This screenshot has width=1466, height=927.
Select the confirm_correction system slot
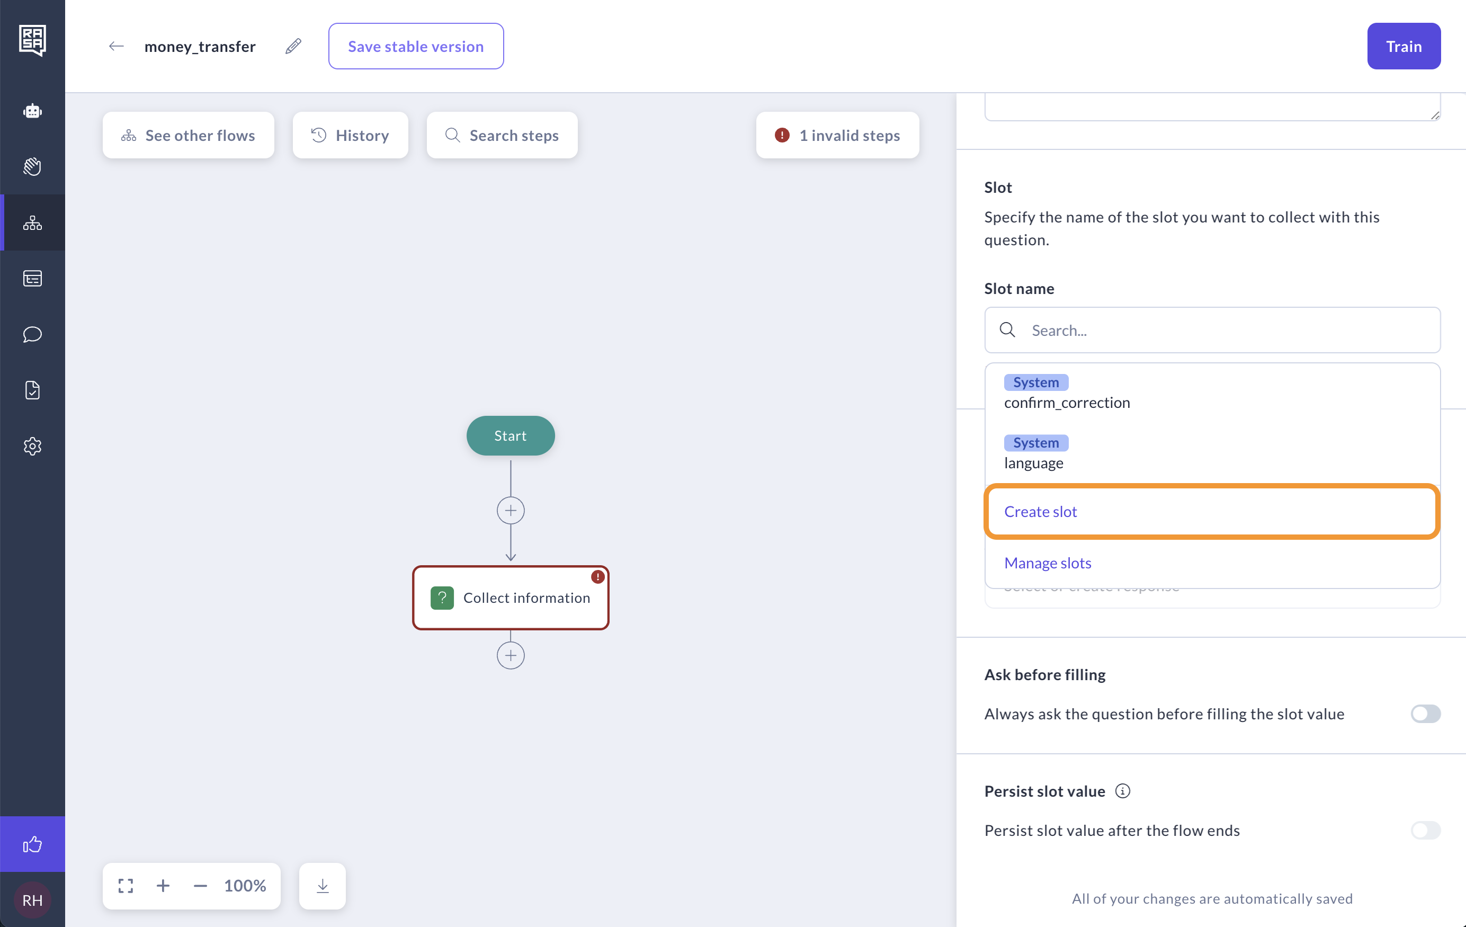pos(1067,402)
